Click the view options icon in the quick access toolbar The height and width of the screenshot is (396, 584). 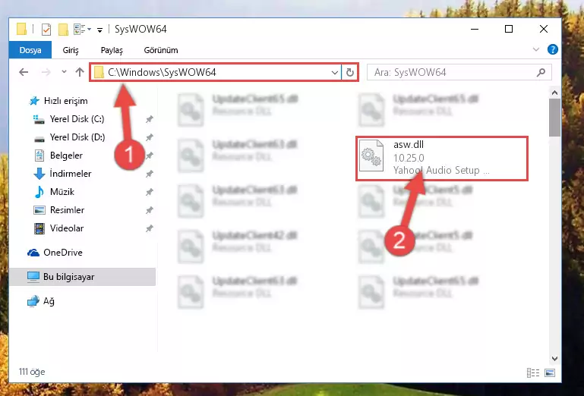(x=79, y=29)
